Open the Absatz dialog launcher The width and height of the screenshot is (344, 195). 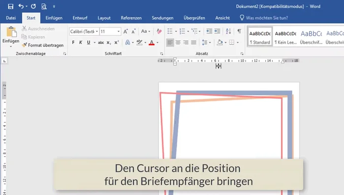pyautogui.click(x=242, y=54)
